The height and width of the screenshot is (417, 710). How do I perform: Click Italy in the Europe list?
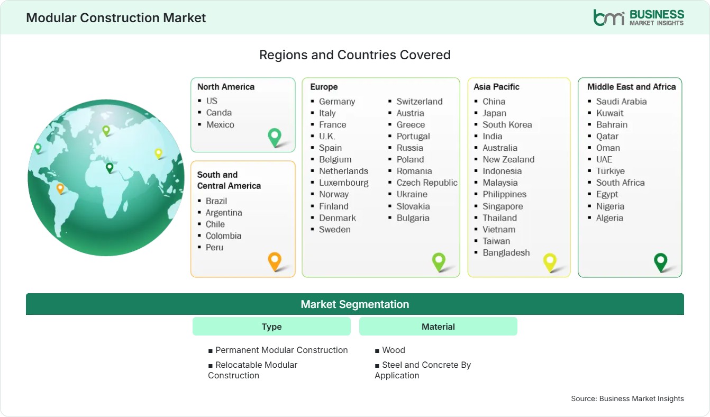(327, 113)
